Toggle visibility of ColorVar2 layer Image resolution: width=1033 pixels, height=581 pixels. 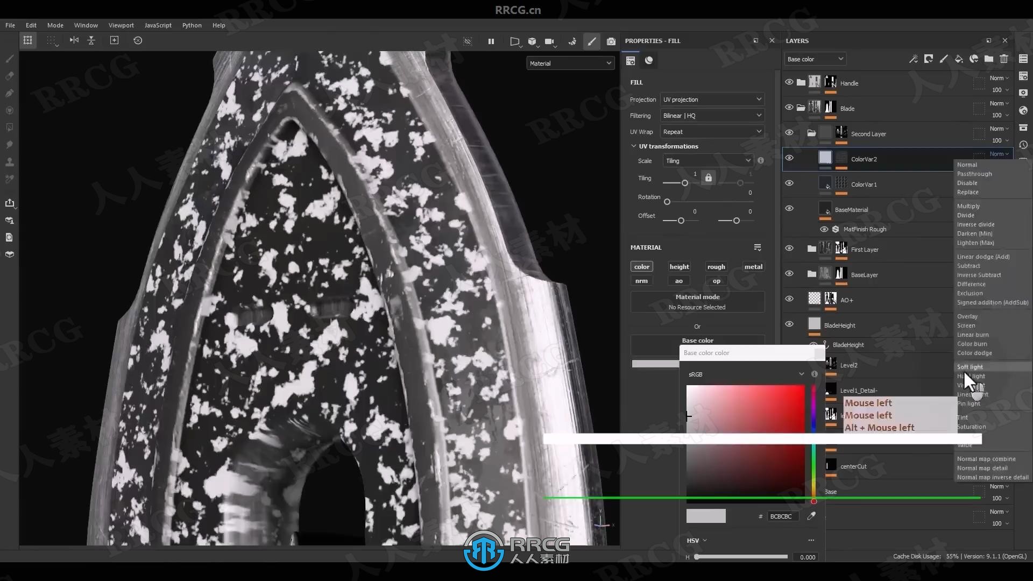(789, 158)
